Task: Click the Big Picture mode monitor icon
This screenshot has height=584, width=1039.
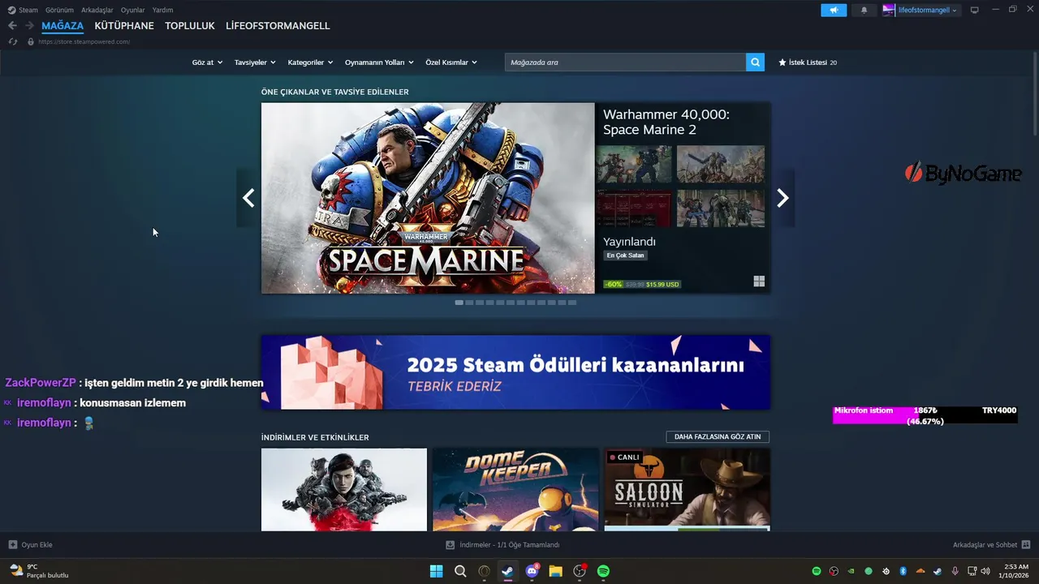Action: pos(974,10)
